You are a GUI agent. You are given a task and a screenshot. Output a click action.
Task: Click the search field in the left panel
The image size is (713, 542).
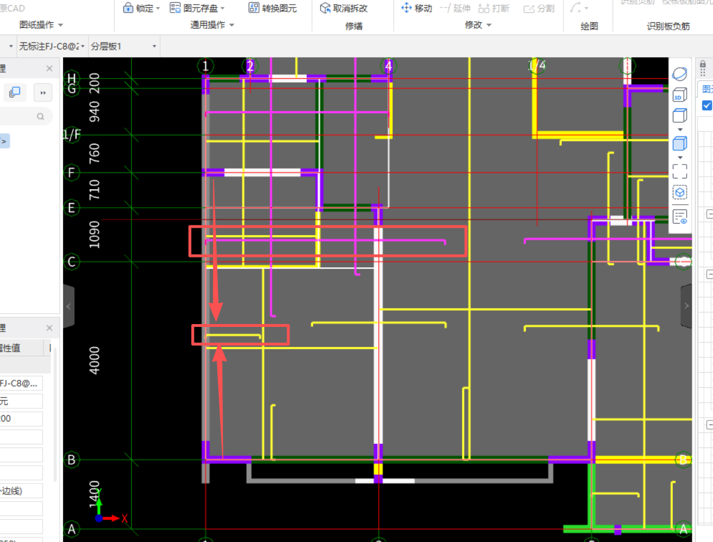[x=26, y=116]
